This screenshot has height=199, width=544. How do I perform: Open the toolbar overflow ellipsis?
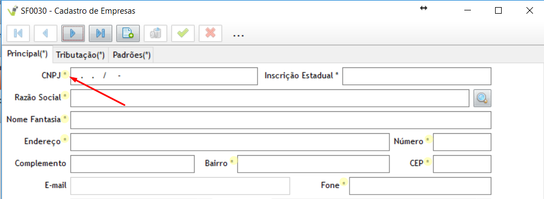click(x=238, y=35)
